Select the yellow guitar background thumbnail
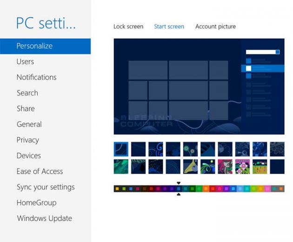This screenshot has width=293, height=242. 190,167
